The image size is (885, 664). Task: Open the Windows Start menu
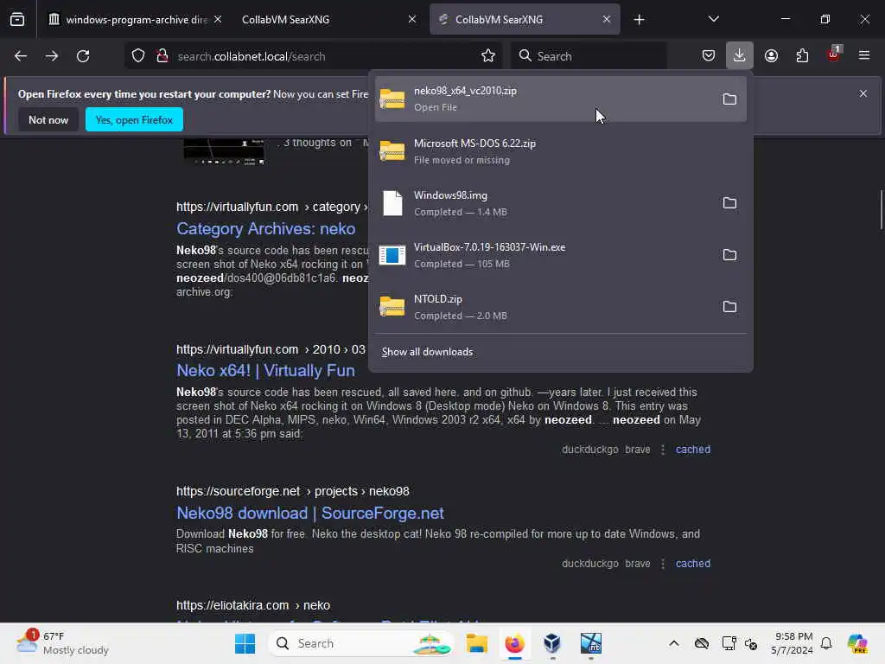coord(245,643)
